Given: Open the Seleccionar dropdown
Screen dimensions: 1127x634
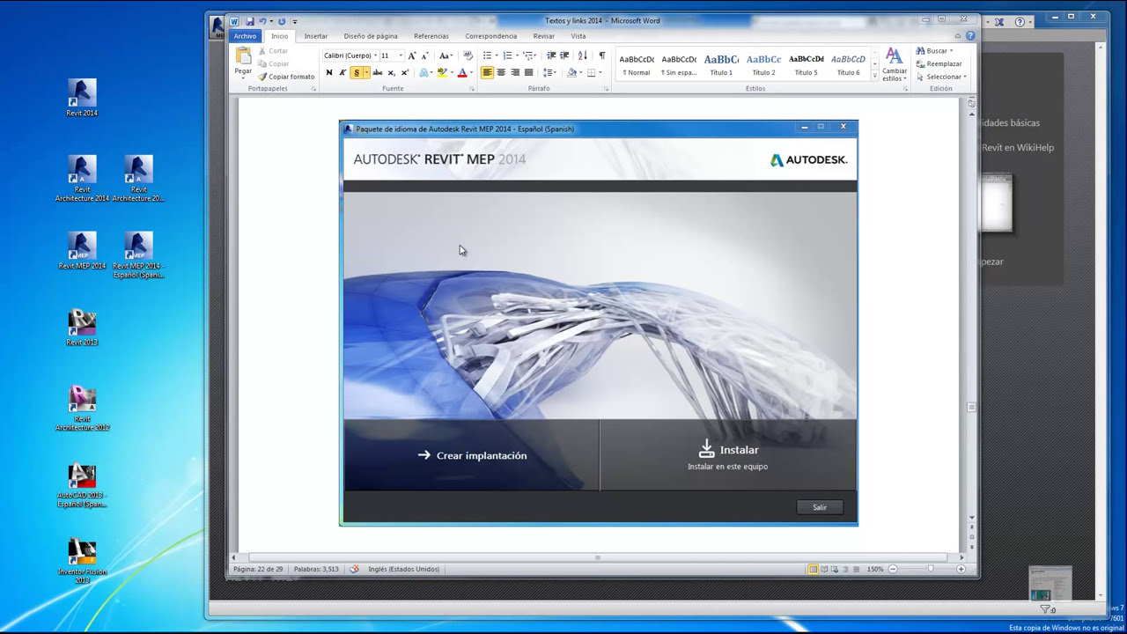Looking at the screenshot, I should click(941, 77).
